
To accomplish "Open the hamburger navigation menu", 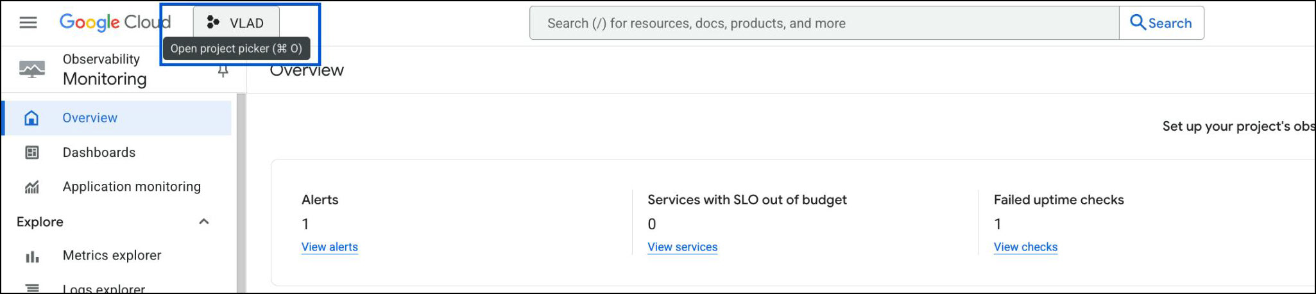I will [x=28, y=23].
